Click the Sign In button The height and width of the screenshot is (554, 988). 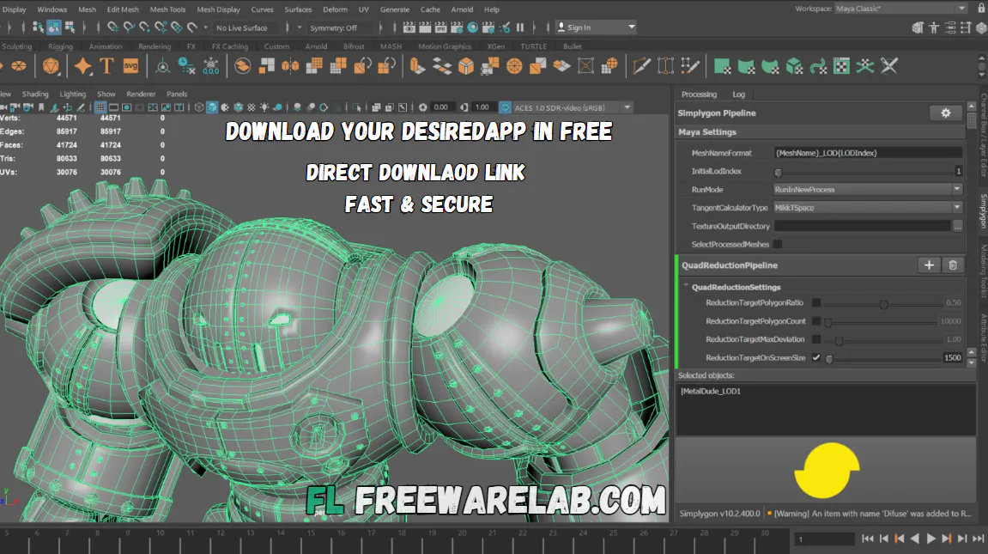tap(596, 27)
